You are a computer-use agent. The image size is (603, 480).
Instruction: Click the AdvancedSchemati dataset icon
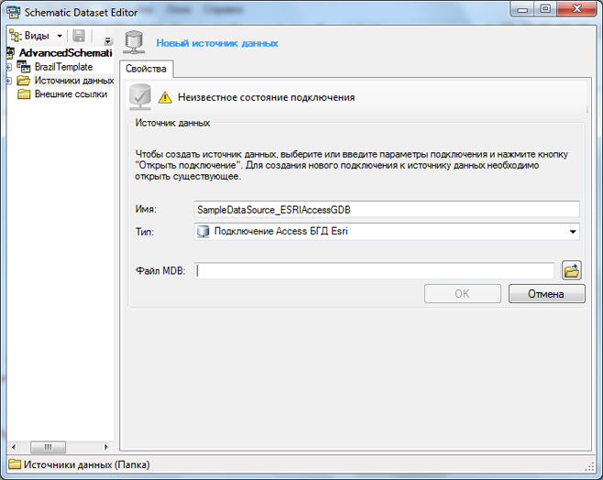(11, 53)
